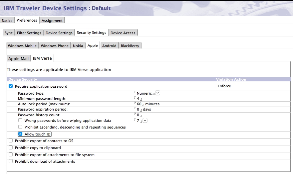Click the Enforce violation action text
293x174 pixels.
(x=224, y=86)
